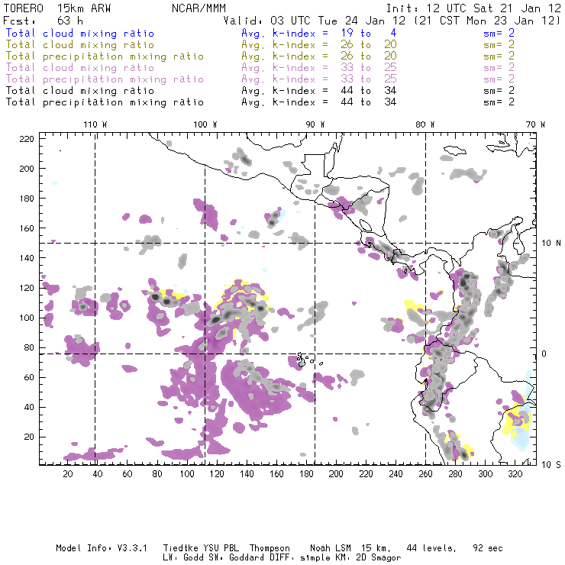The image size is (565, 565).
Task: Select the '300' x-axis tick label
Action: (x=486, y=474)
